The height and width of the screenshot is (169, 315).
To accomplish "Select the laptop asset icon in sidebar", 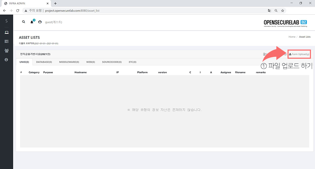I will 6,32.
